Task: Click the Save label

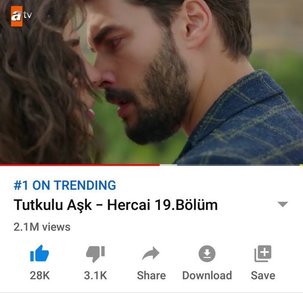Action: click(263, 275)
